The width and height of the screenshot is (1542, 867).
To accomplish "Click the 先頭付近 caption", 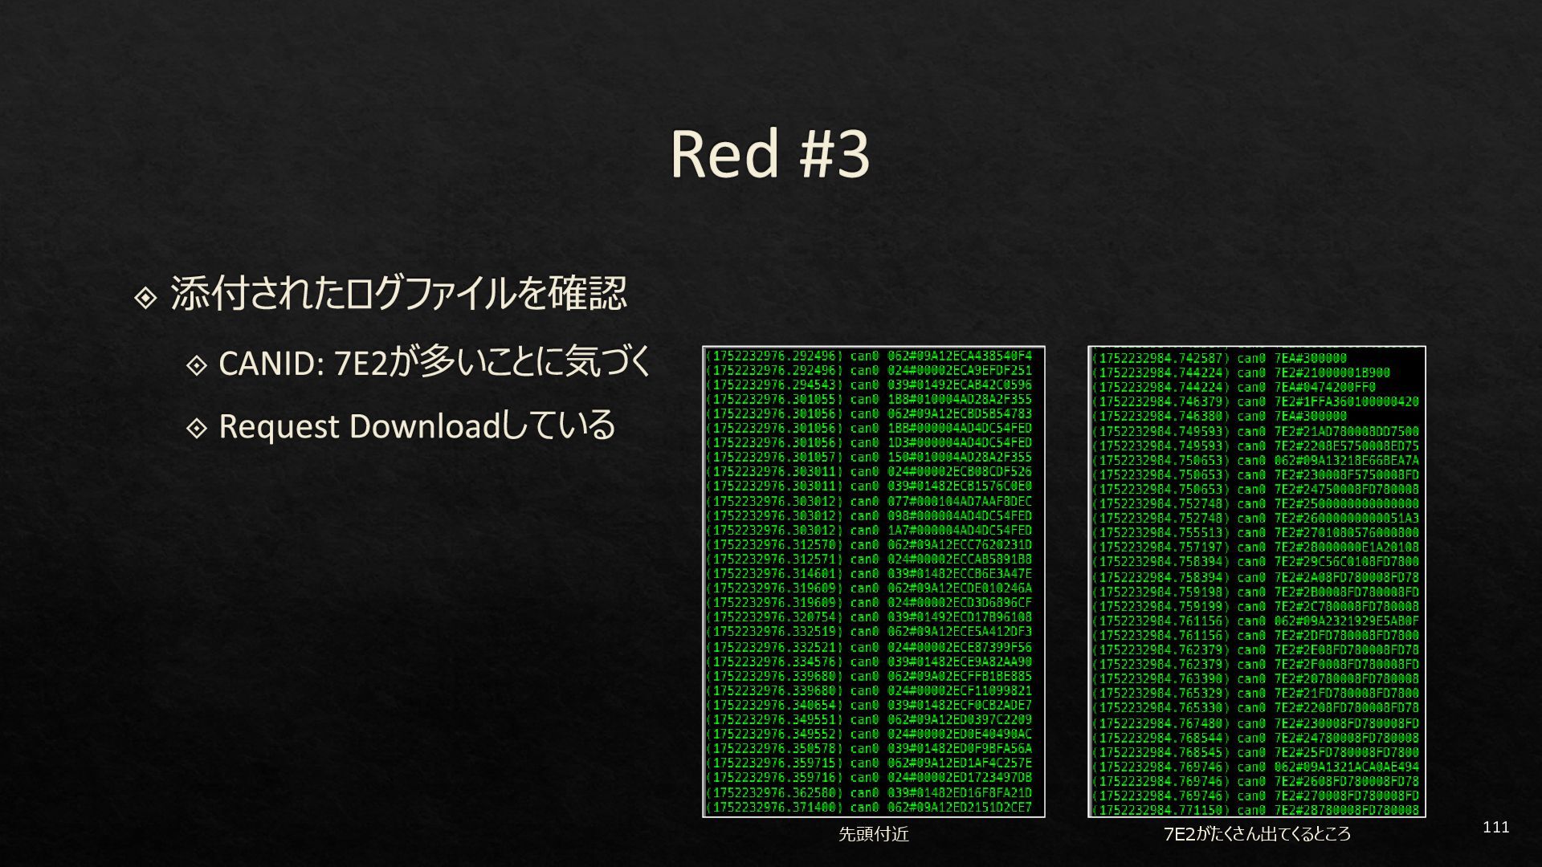I will (873, 835).
